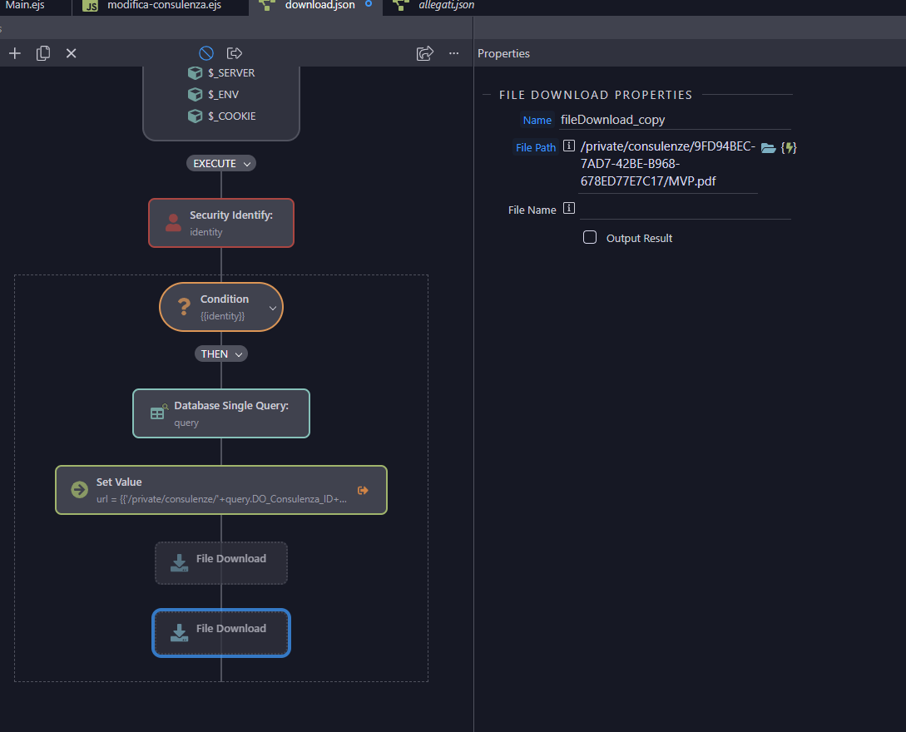Click info icon beside File Name
This screenshot has height=732, width=906.
point(569,209)
